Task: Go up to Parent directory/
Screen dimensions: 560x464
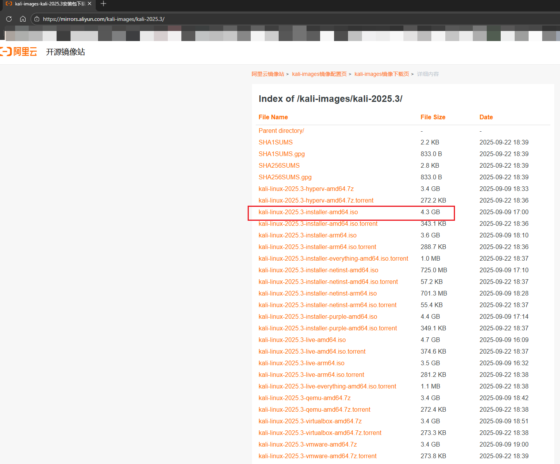Action: point(281,131)
